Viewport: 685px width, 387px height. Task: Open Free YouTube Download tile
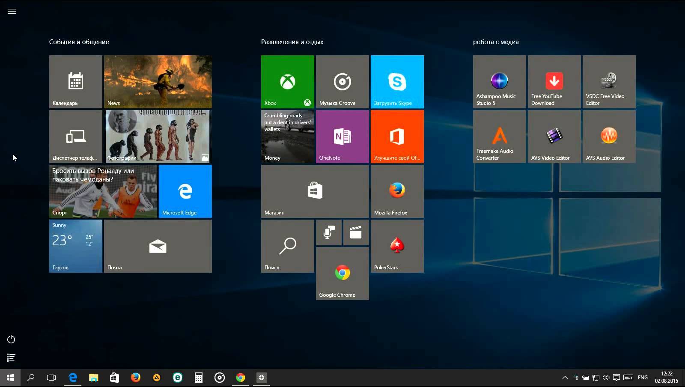(554, 81)
